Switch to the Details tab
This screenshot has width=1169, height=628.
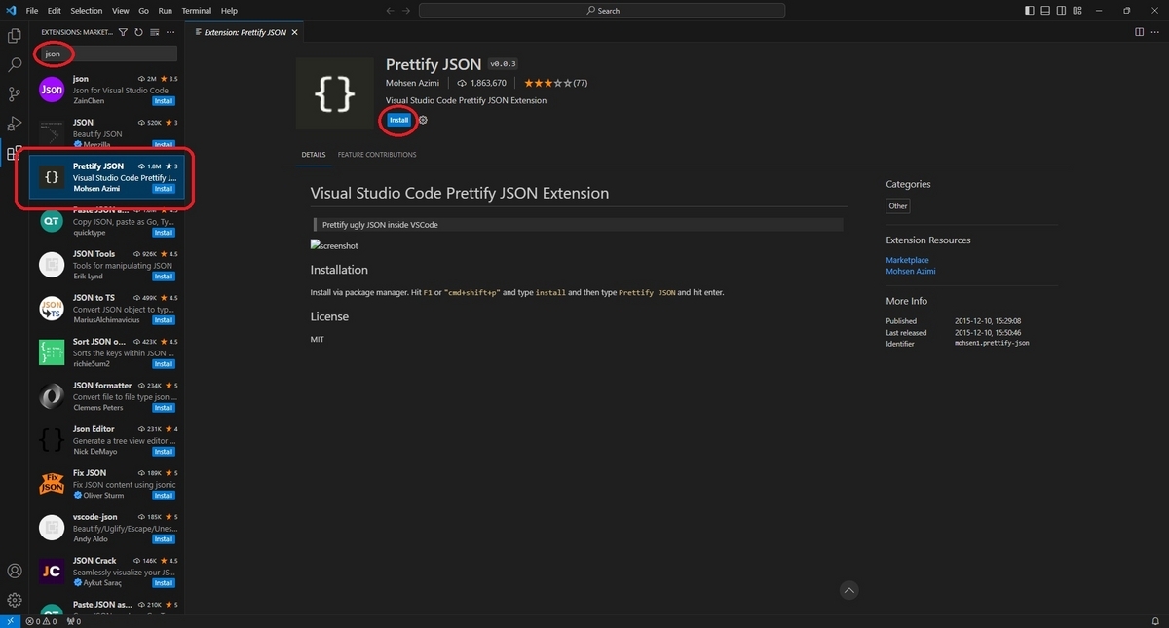[x=313, y=155]
